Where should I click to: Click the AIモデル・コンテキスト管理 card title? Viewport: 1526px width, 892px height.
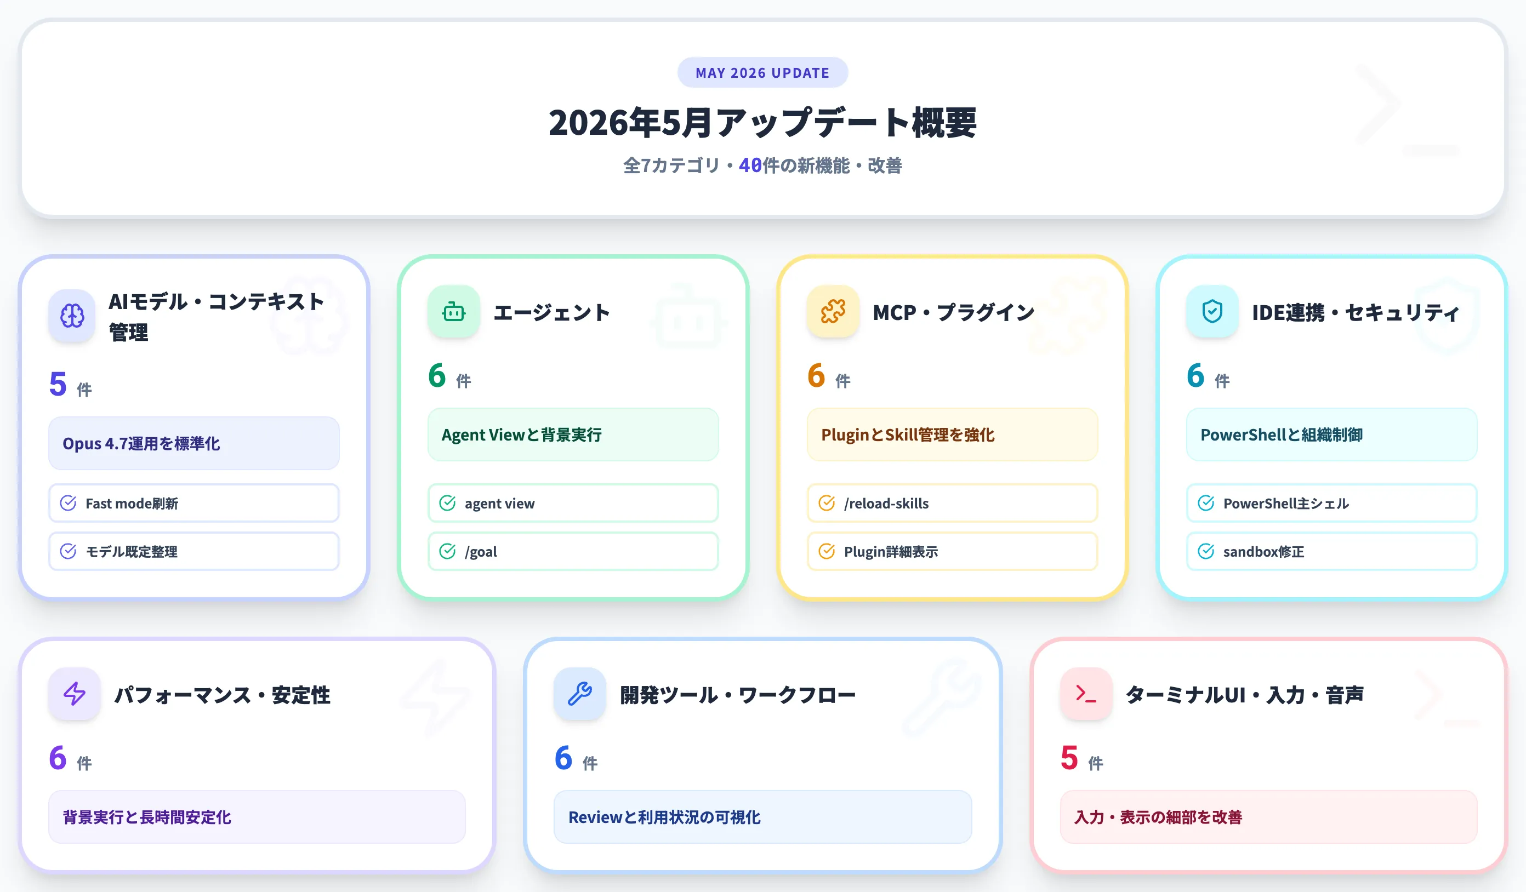pyautogui.click(x=216, y=317)
